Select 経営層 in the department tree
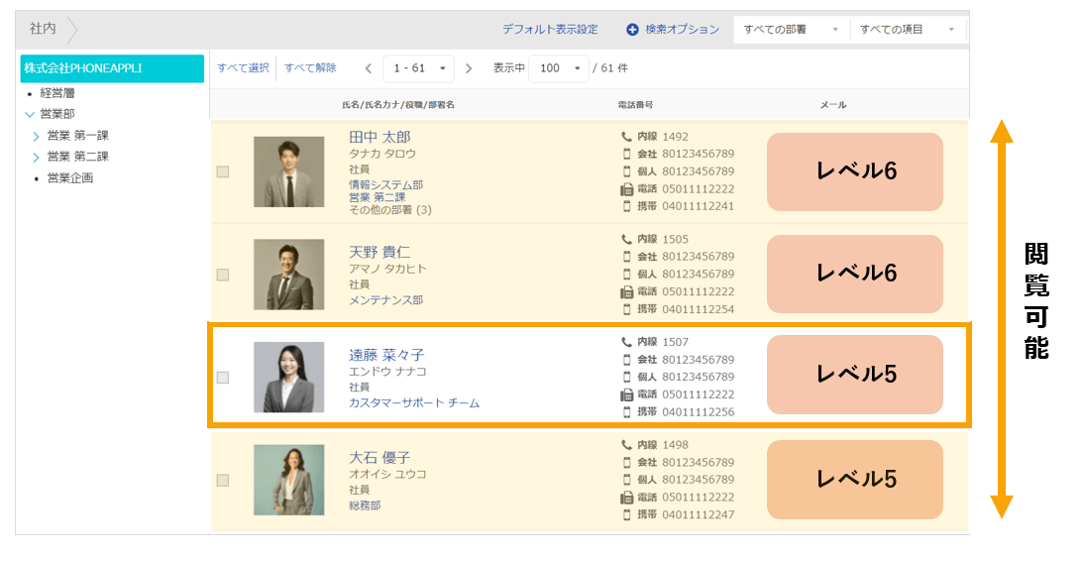The image size is (1084, 562). coord(57,93)
